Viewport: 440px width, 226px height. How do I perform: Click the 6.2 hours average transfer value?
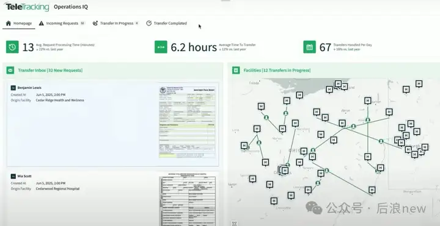coord(194,48)
